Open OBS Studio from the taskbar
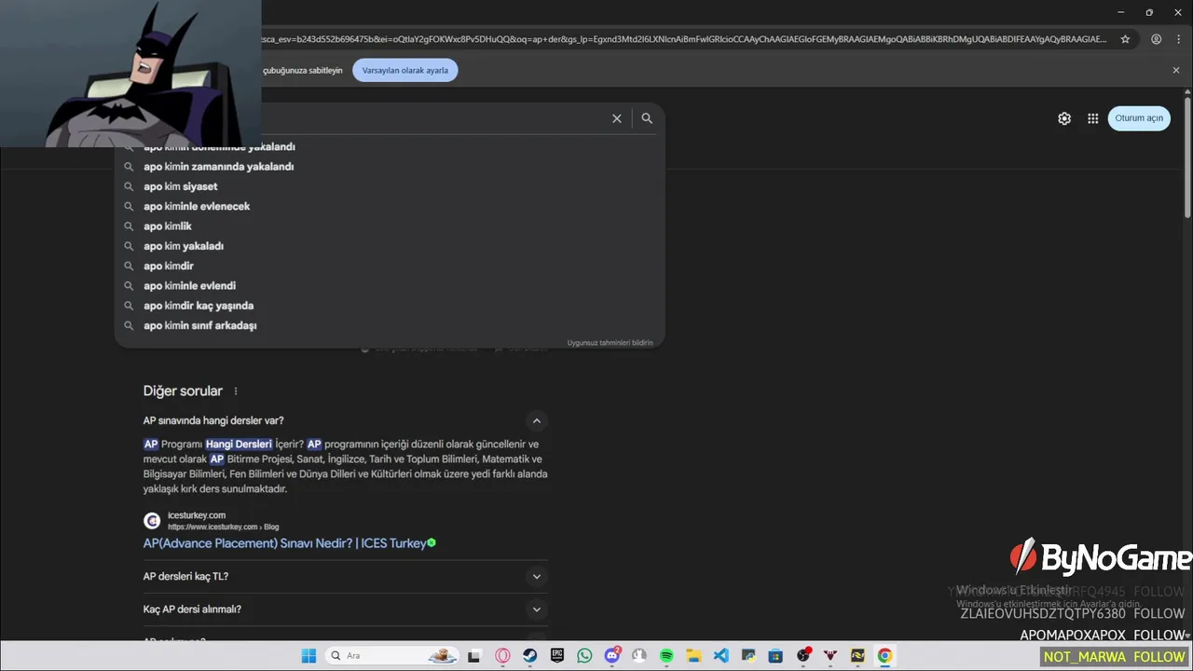The image size is (1193, 671). 803,655
